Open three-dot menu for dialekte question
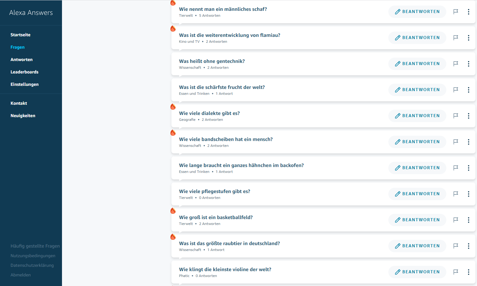477x286 pixels. point(468,116)
